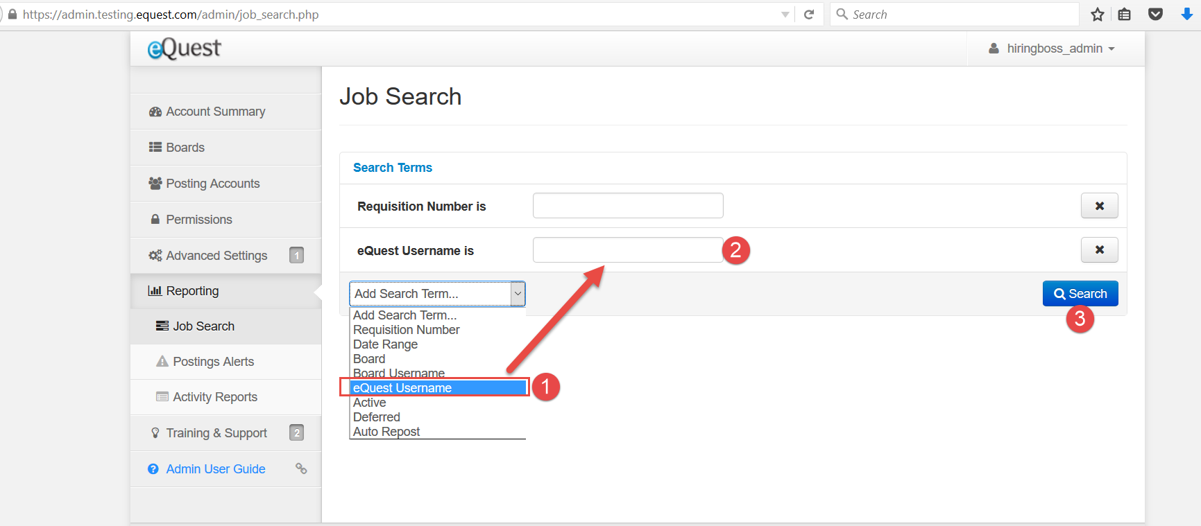
Task: Click the Permissions lock icon
Action: (x=155, y=219)
